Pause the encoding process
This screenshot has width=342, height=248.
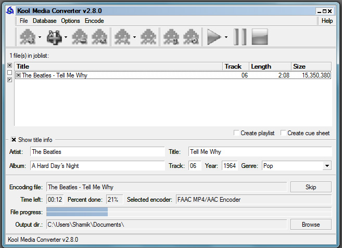point(240,37)
